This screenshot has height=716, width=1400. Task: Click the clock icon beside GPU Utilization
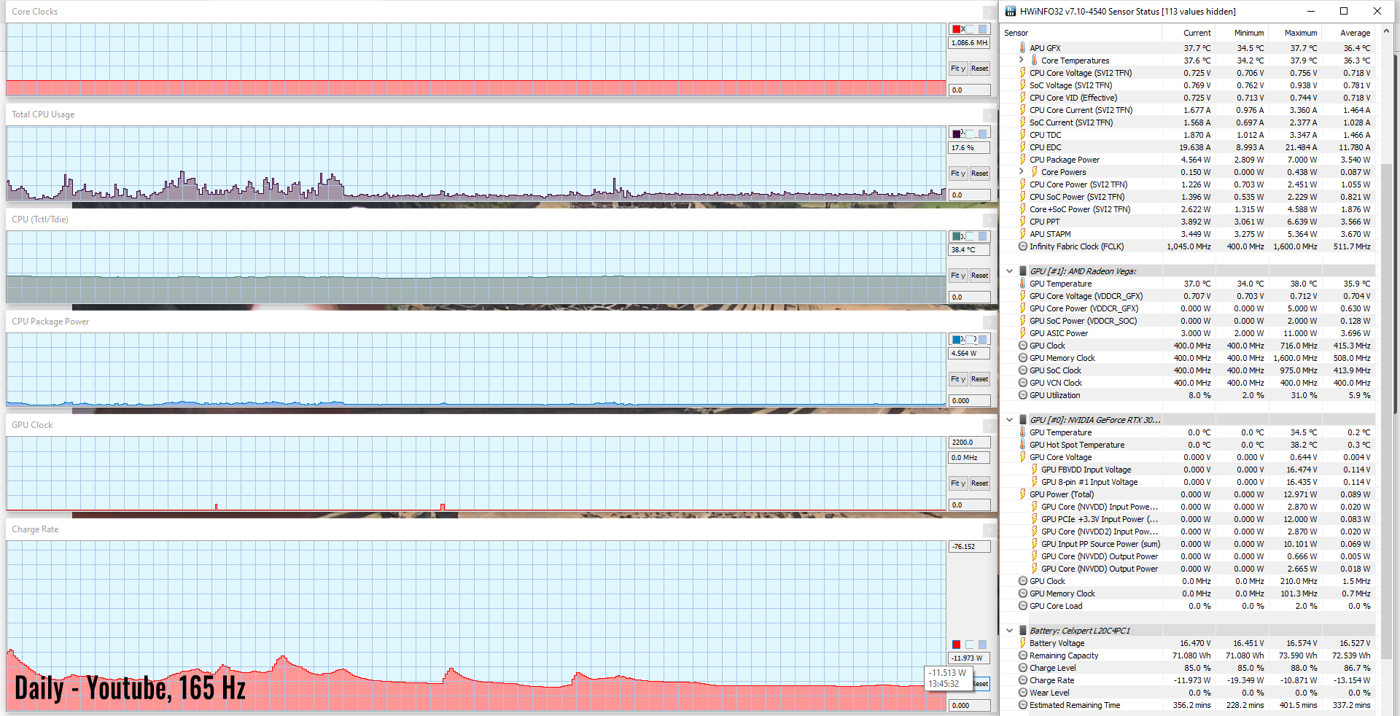tap(1022, 395)
